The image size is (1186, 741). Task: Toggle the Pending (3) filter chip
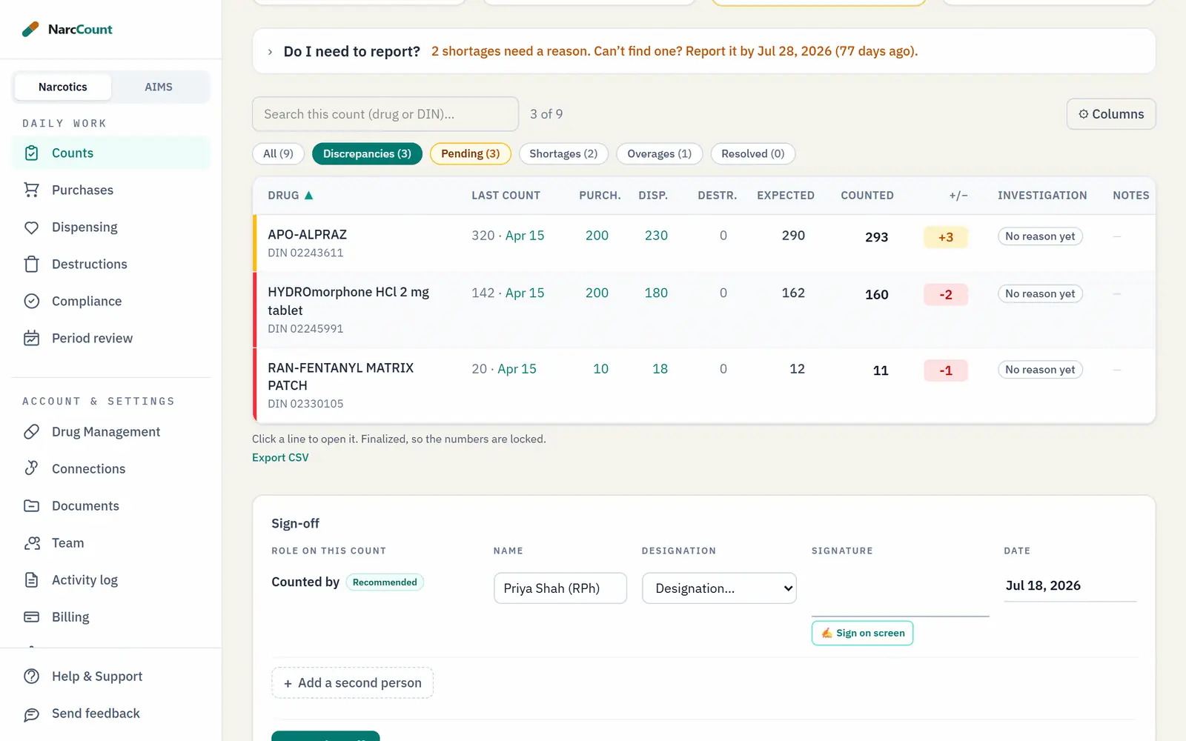tap(470, 153)
